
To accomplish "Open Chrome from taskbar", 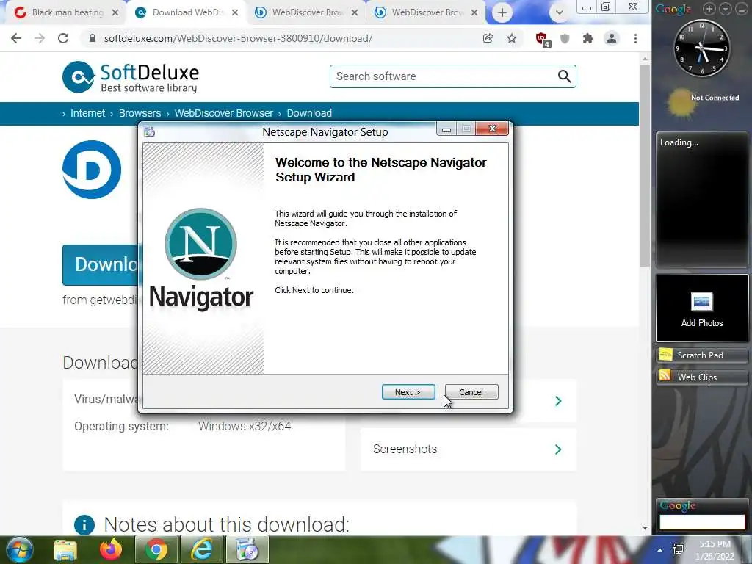I will [x=156, y=549].
